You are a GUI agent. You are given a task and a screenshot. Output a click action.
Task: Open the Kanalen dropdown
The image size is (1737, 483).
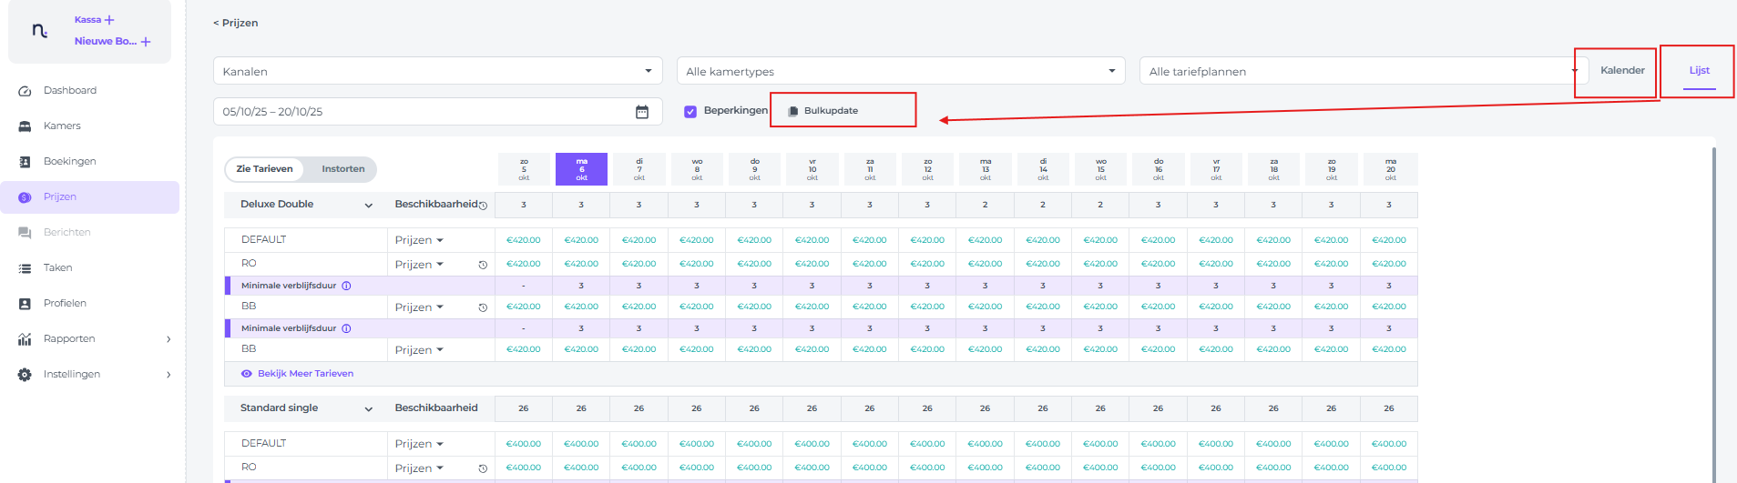[x=437, y=71]
